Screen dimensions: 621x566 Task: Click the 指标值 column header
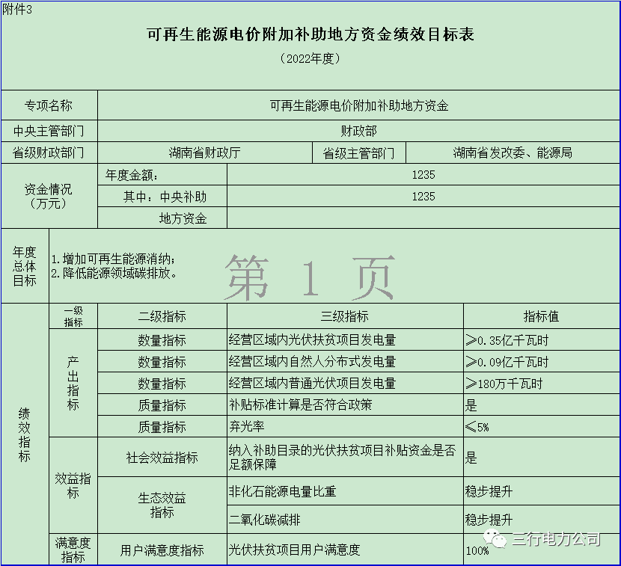pyautogui.click(x=541, y=316)
